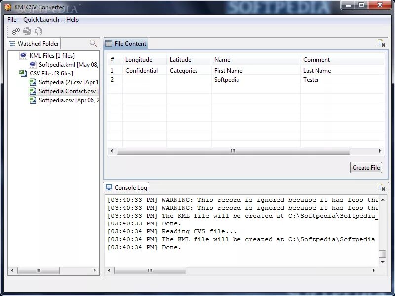Image resolution: width=395 pixels, height=296 pixels.
Task: Click the Console Log horizontal scrollbar thumb
Action: click(x=150, y=270)
